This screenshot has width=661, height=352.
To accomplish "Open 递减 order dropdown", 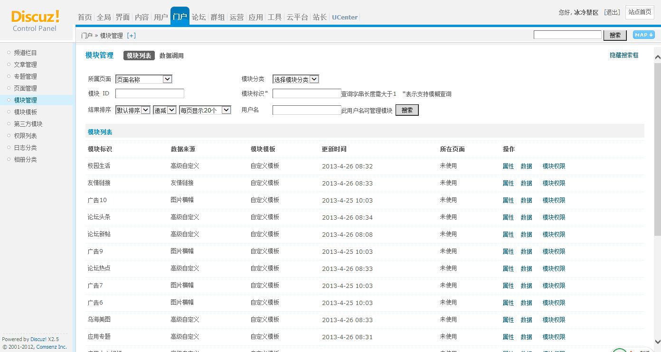I will (165, 110).
